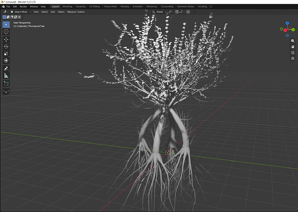Image resolution: width=298 pixels, height=212 pixels.
Task: Open the File menu
Action: point(8,6)
